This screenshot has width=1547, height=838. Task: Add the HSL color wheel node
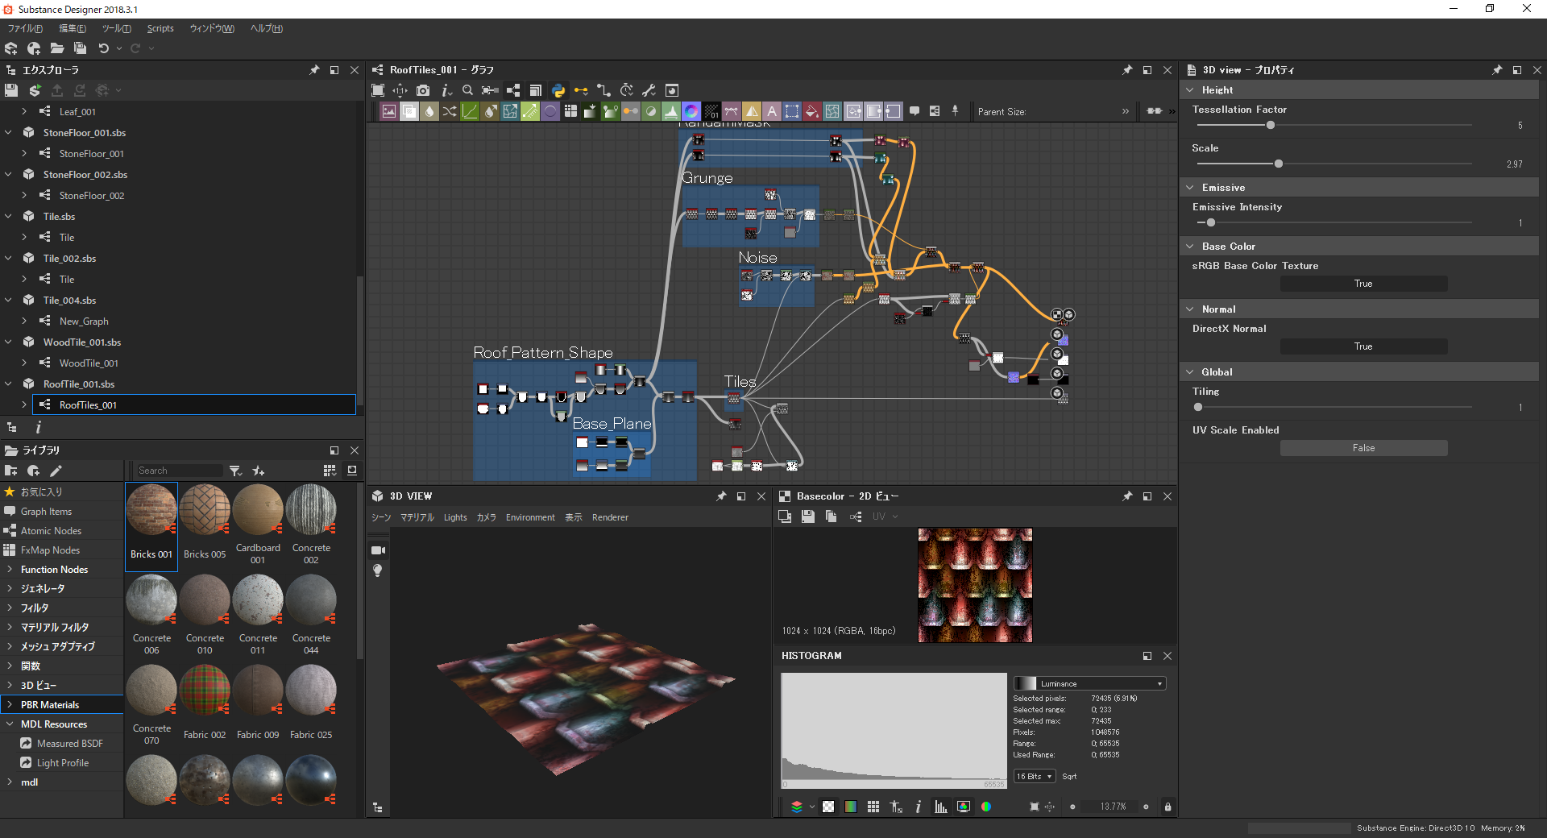[691, 111]
